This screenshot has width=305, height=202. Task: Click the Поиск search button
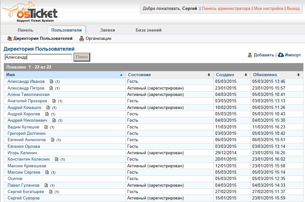point(82,57)
